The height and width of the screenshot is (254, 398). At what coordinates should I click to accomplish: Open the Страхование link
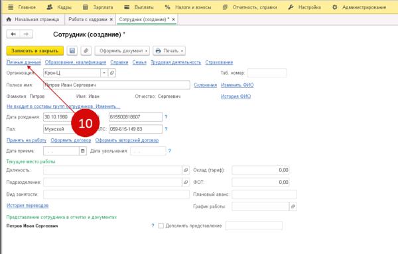pyautogui.click(x=219, y=62)
